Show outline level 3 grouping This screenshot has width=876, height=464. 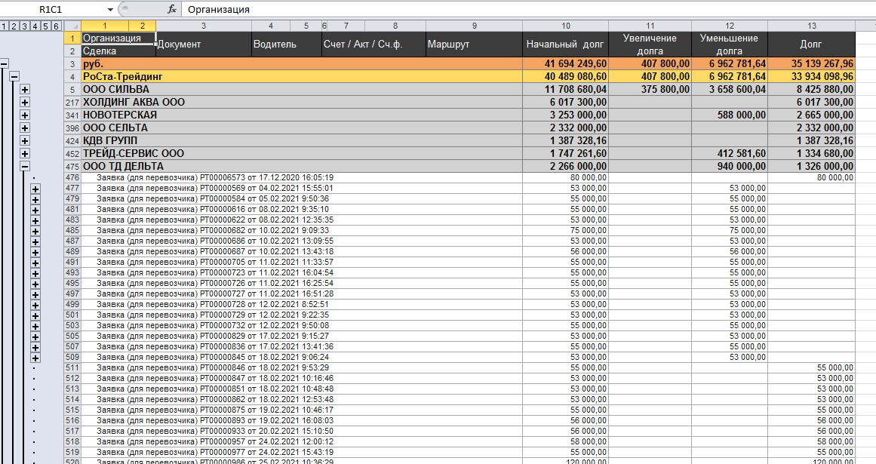25,26
